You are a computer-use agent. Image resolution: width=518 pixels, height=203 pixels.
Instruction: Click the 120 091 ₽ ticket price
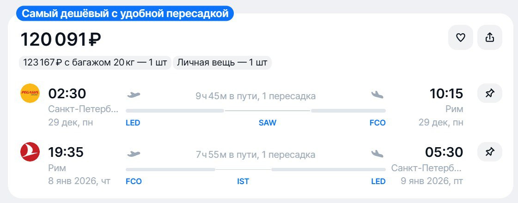pos(61,40)
